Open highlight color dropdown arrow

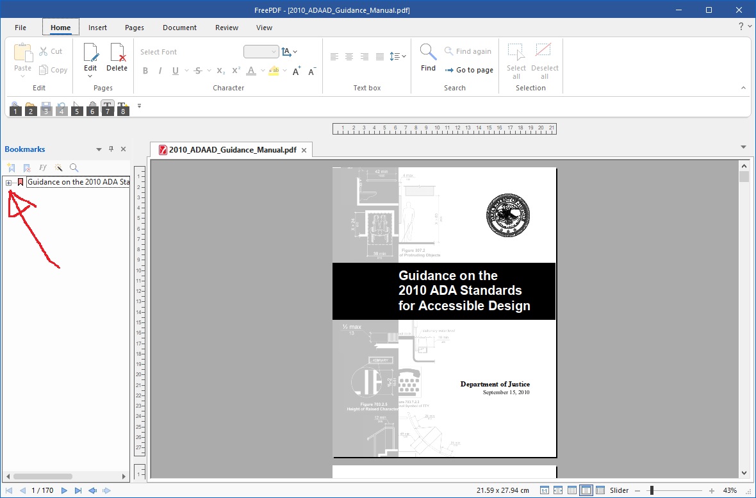coord(285,71)
